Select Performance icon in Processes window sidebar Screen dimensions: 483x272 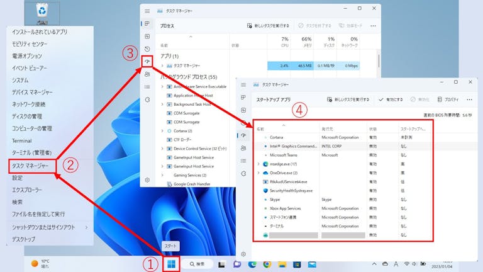point(147,37)
